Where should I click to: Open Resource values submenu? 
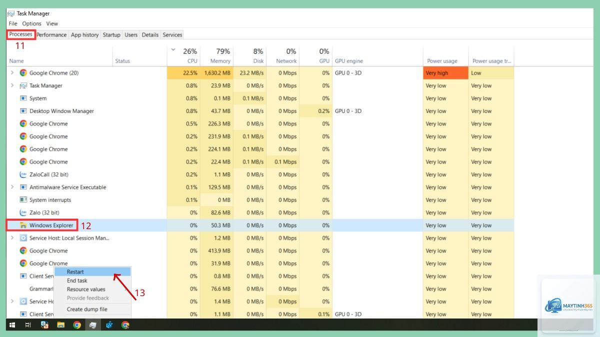(92, 289)
